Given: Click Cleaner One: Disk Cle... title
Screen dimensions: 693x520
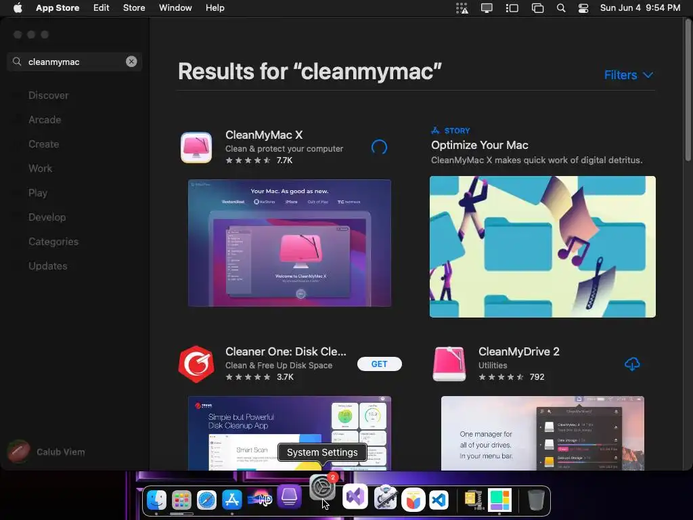Looking at the screenshot, I should (x=286, y=351).
